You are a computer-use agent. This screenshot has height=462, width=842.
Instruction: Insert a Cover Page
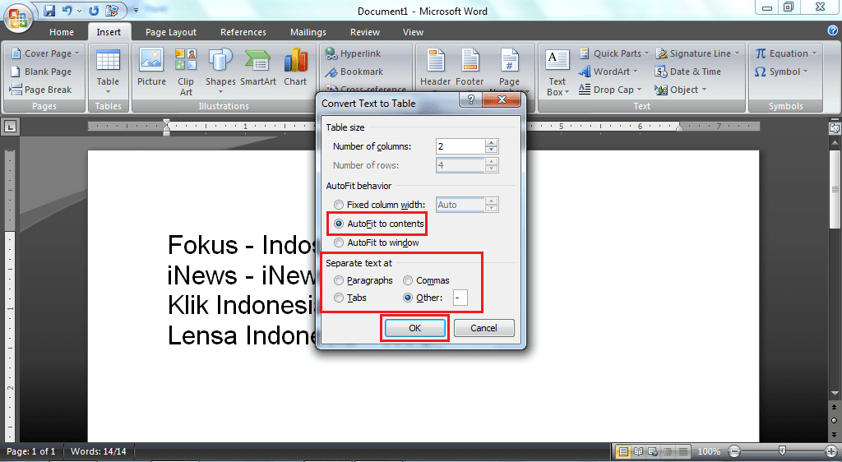pos(46,53)
